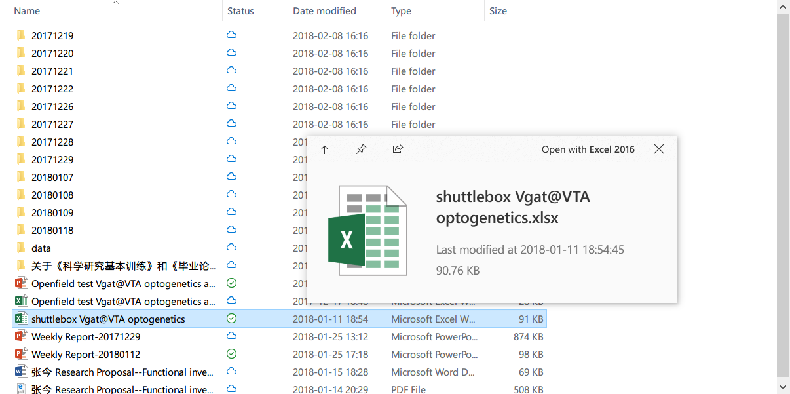Image resolution: width=790 pixels, height=394 pixels.
Task: Click the sort chevron above the Name column
Action: point(116,3)
